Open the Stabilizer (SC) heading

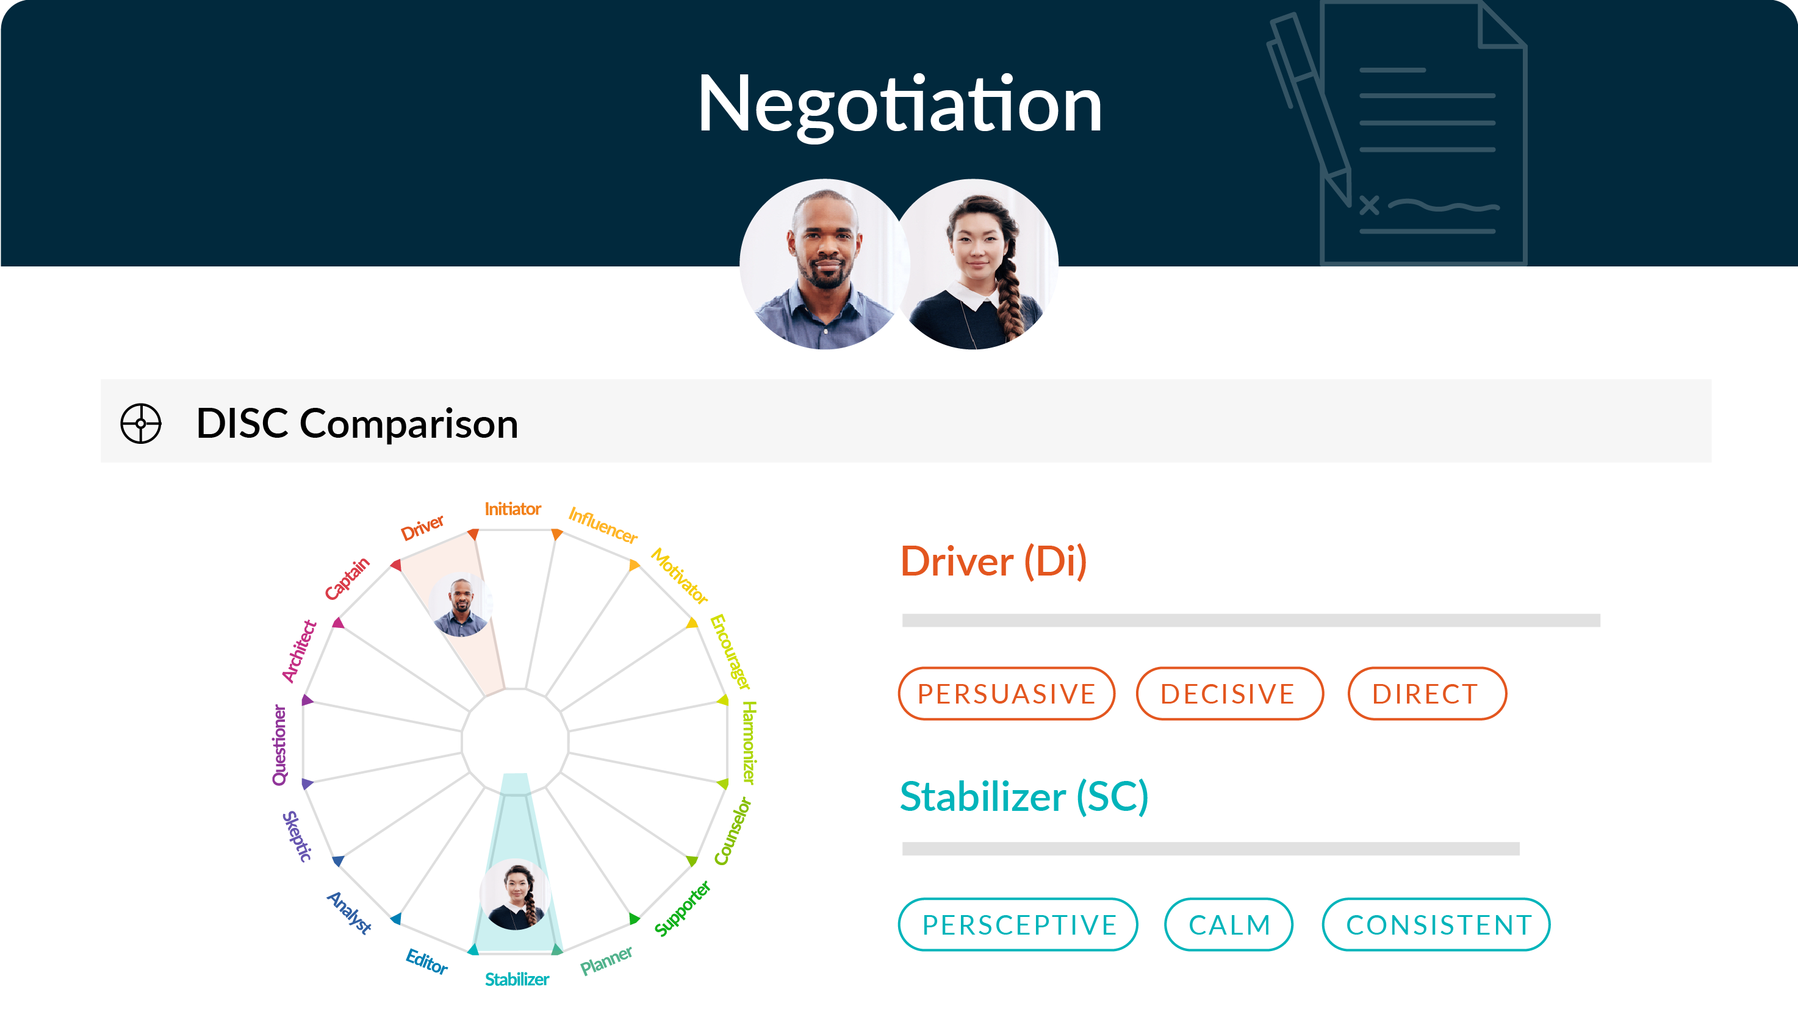[x=1023, y=797]
